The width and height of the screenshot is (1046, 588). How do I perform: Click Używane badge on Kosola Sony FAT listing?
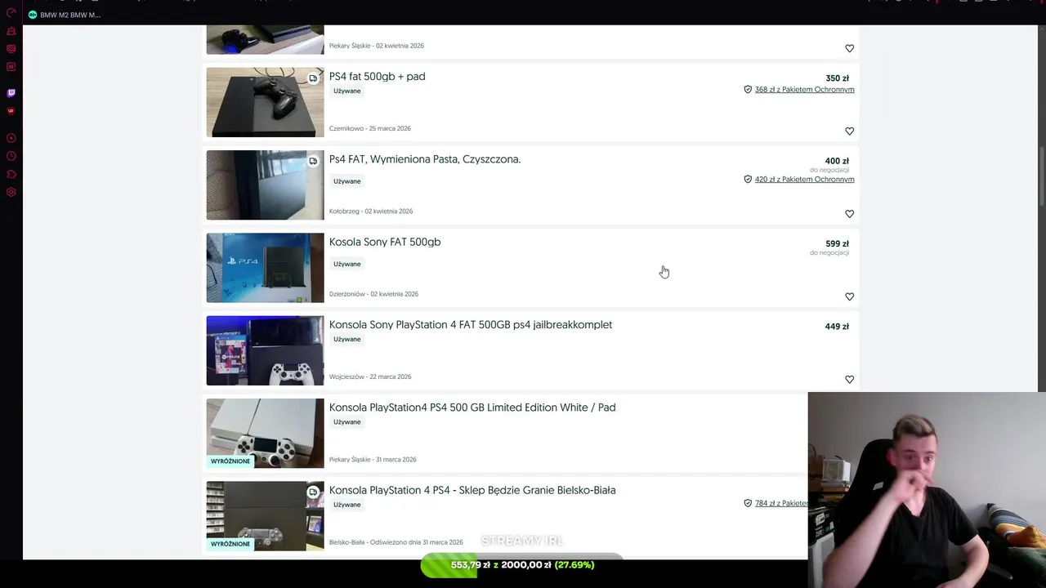347,264
